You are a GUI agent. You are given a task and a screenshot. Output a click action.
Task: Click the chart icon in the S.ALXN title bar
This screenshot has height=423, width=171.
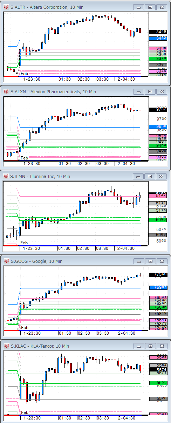pos(6,92)
